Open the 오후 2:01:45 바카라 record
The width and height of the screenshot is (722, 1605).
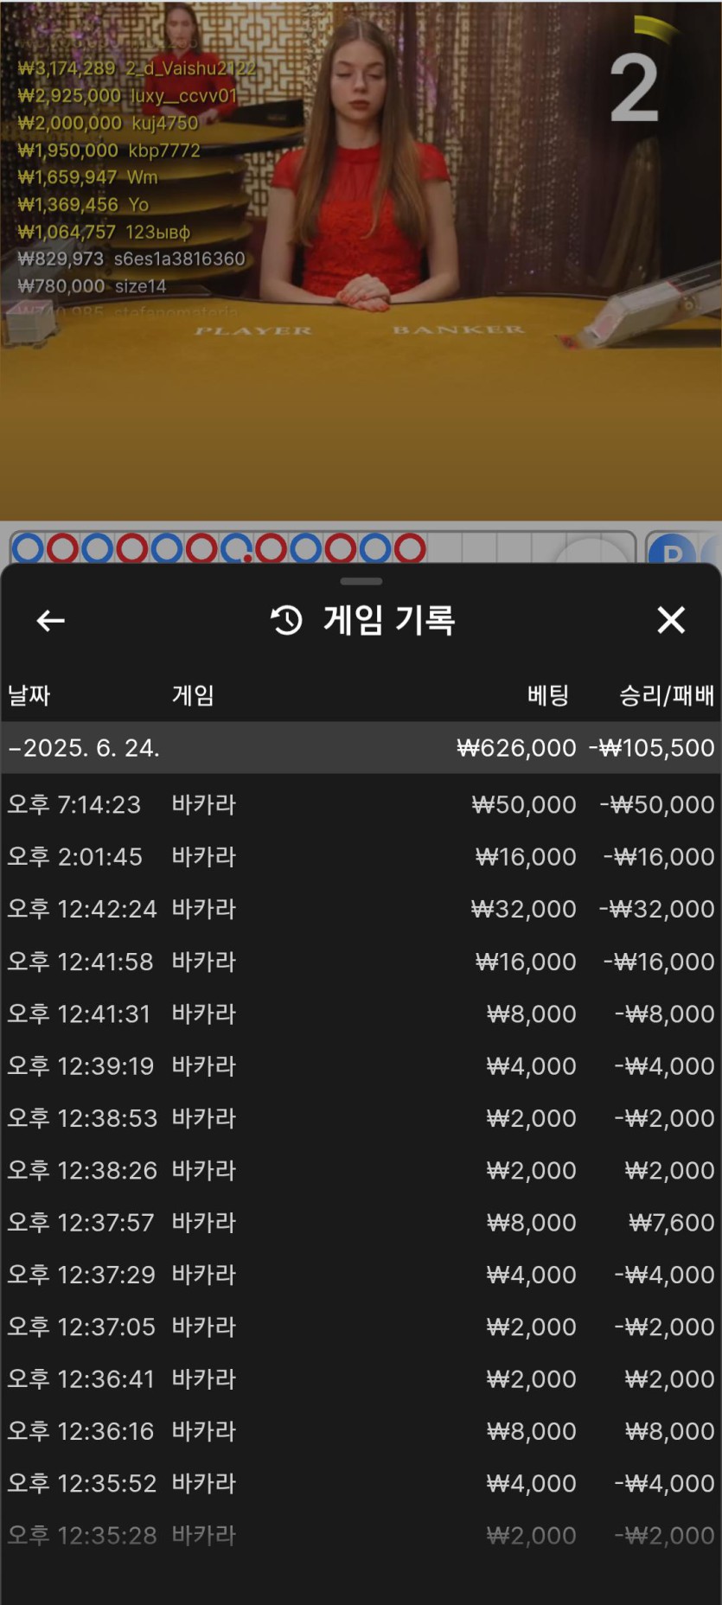pyautogui.click(x=361, y=857)
